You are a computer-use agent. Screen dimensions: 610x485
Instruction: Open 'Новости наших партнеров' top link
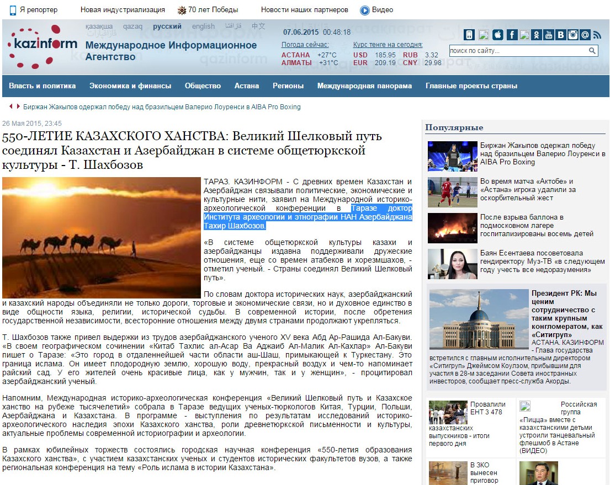pyautogui.click(x=305, y=10)
